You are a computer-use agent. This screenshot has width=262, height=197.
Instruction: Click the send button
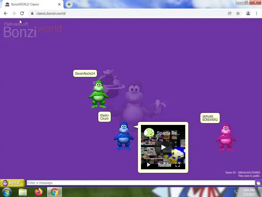coord(12,183)
